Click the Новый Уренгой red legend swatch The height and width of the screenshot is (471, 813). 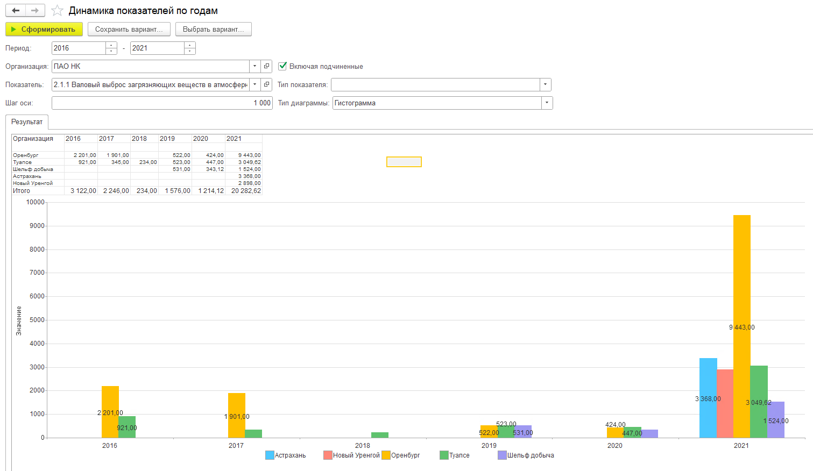click(x=328, y=455)
